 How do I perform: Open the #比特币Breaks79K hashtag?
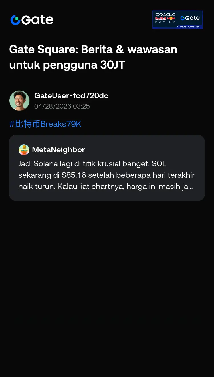click(x=45, y=124)
